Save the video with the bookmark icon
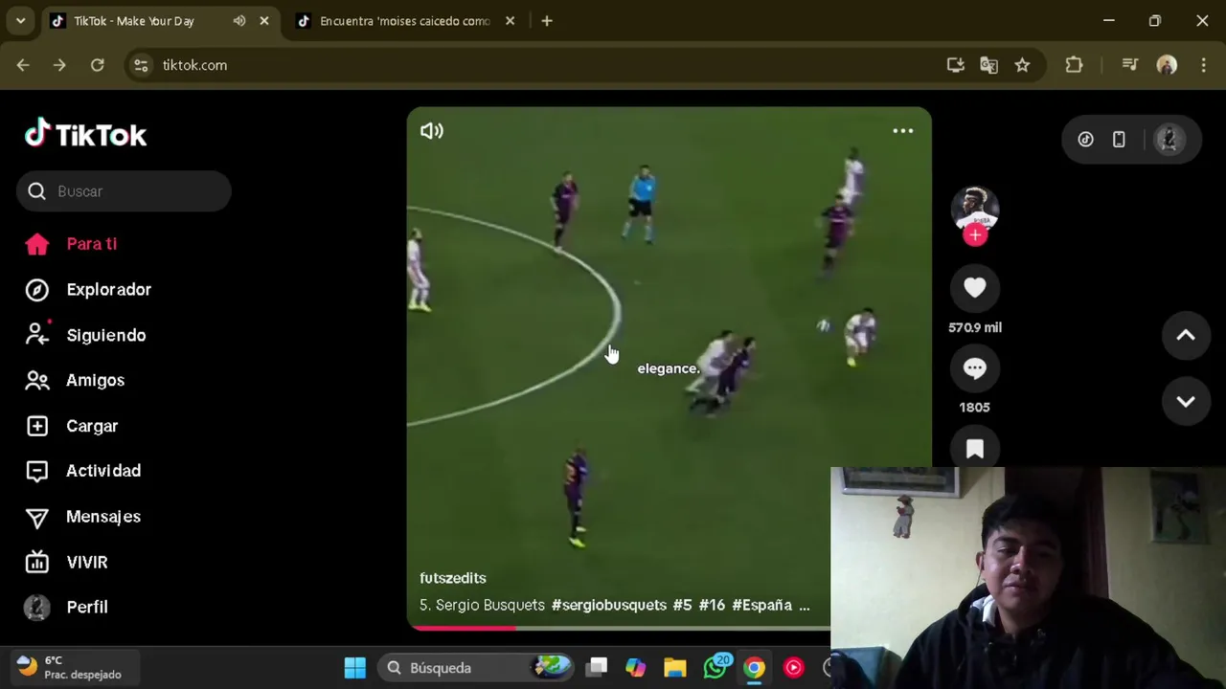The image size is (1226, 689). pos(975,449)
